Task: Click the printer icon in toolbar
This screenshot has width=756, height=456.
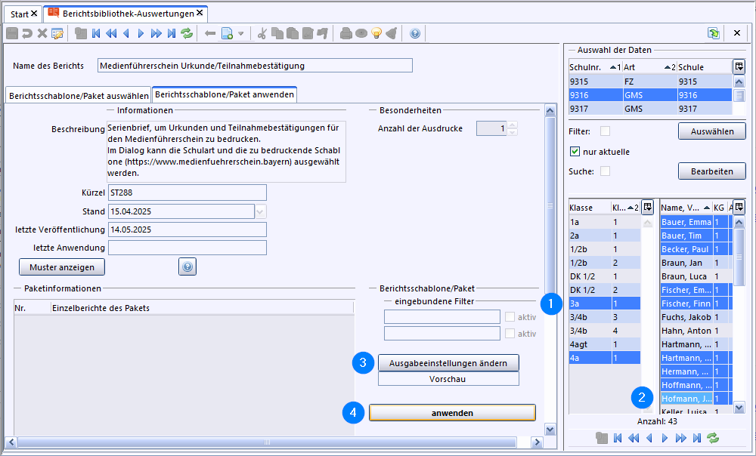Action: [345, 33]
